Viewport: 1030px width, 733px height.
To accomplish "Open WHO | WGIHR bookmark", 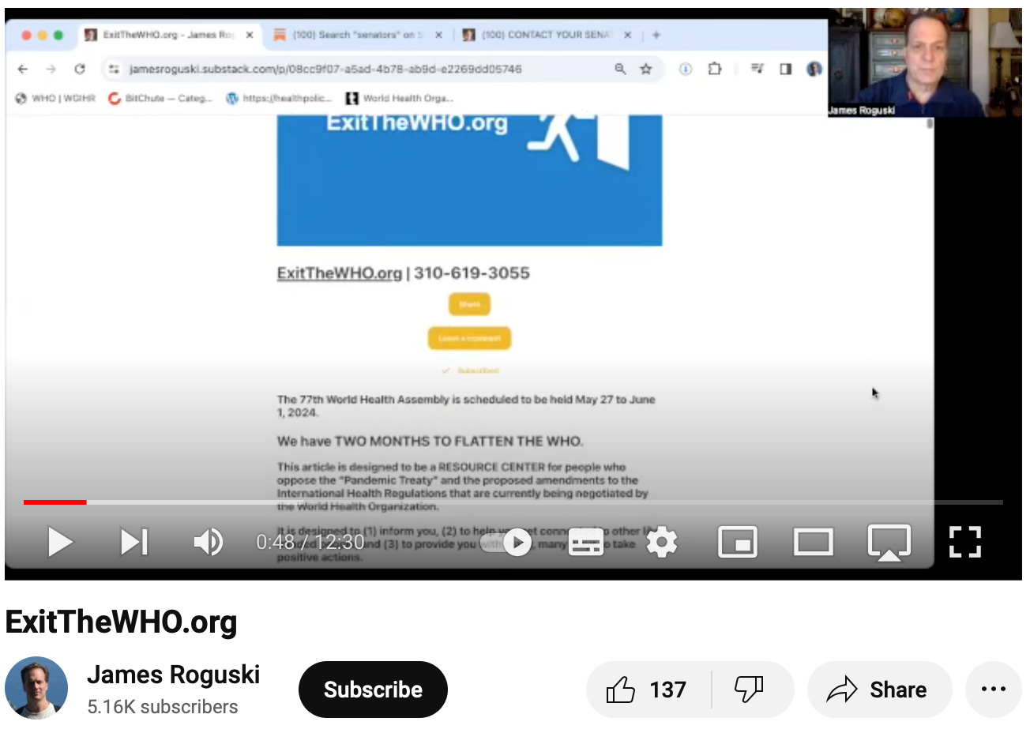I will tap(55, 98).
